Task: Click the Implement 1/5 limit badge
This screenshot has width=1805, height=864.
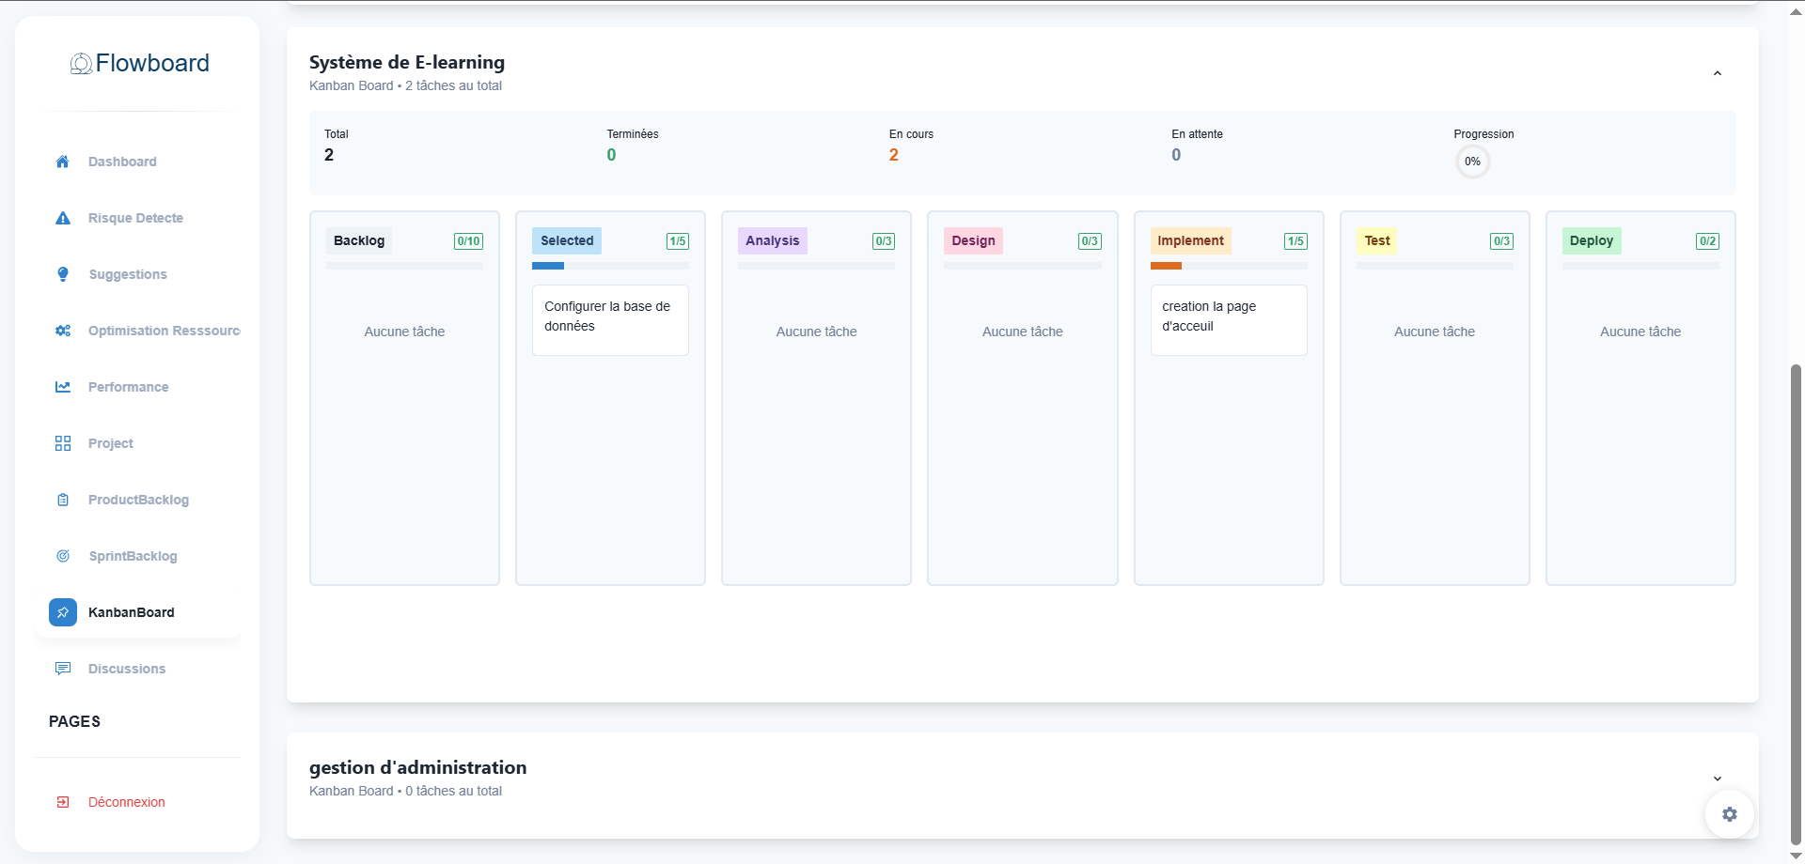Action: point(1295,241)
